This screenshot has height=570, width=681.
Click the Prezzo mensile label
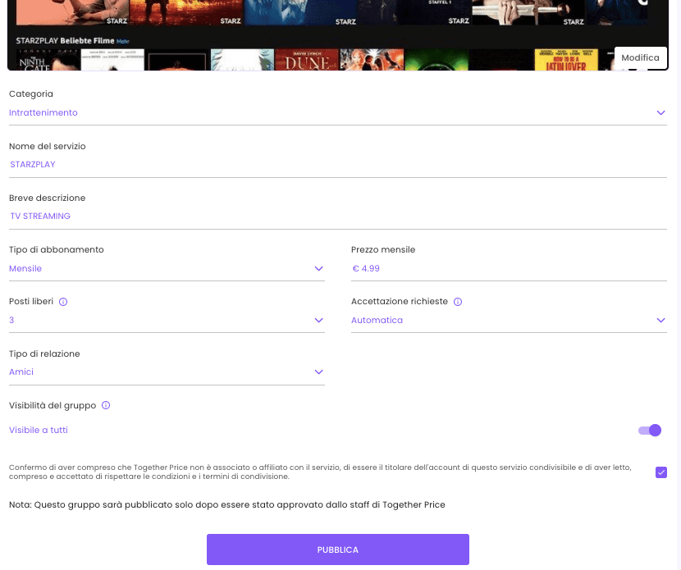click(x=383, y=249)
